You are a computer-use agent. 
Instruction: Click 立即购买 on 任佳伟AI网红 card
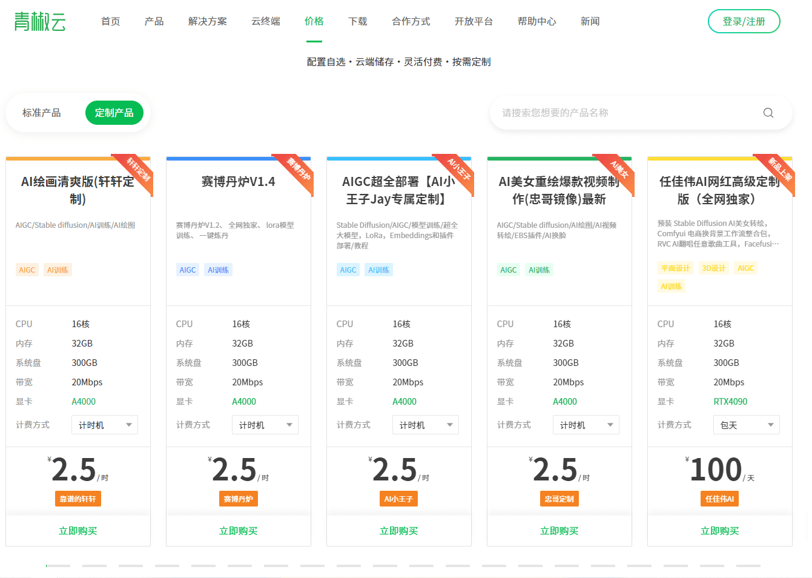tap(720, 531)
